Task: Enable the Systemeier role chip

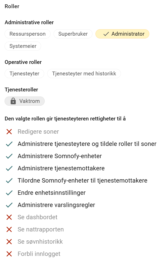Action: [23, 46]
